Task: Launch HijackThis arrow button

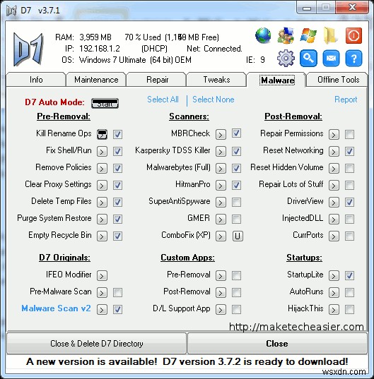Action: tap(334, 309)
